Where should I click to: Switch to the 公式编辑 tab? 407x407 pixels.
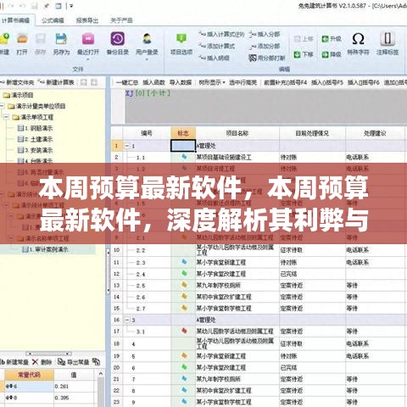[53, 20]
